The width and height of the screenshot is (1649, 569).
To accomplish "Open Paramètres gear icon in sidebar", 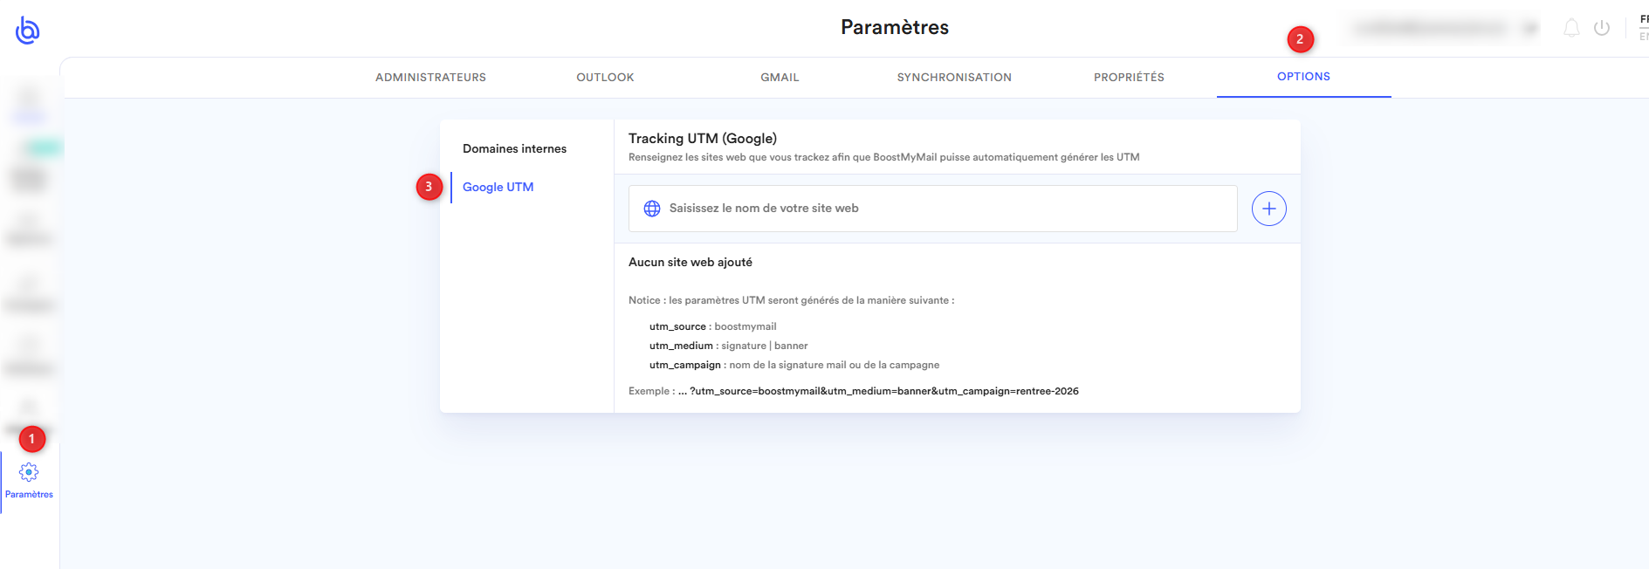I will tap(29, 472).
